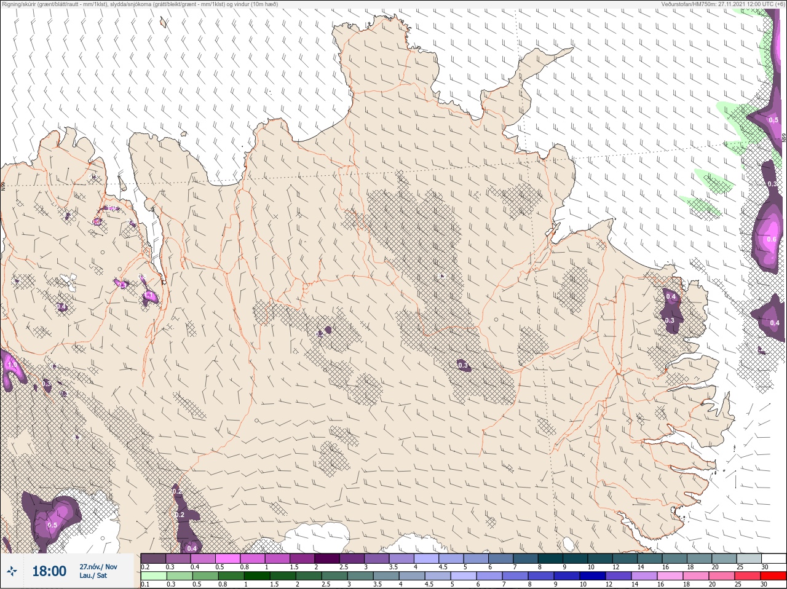Click the 18:00 forecast time label

pyautogui.click(x=49, y=571)
